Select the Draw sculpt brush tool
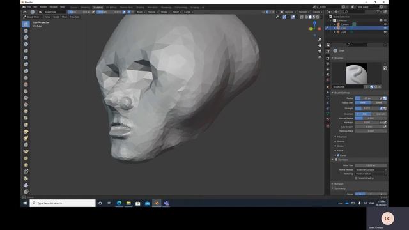The width and height of the screenshot is (409, 230). click(x=26, y=24)
